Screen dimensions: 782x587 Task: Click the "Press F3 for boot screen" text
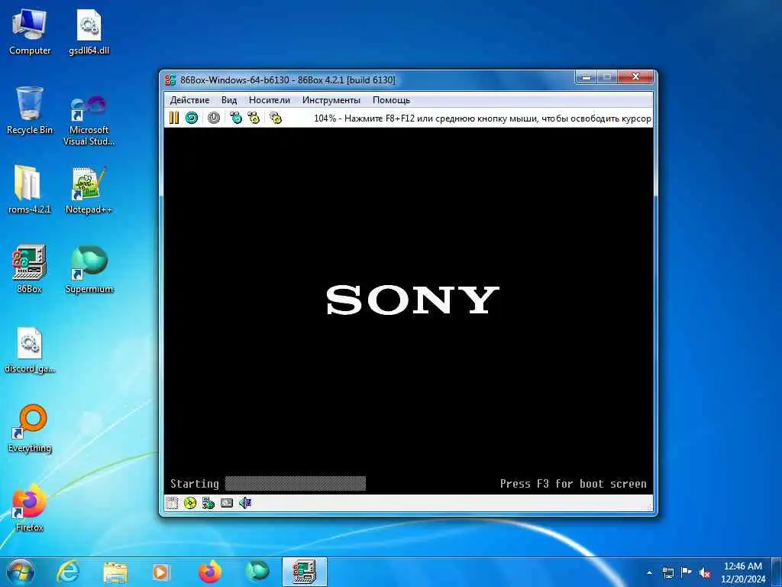573,484
